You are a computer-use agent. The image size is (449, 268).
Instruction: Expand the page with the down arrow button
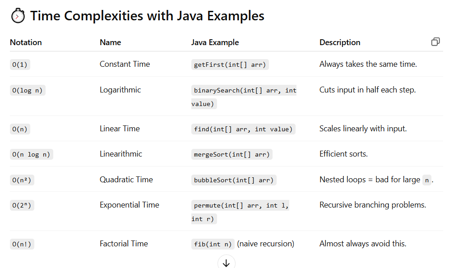tap(226, 262)
